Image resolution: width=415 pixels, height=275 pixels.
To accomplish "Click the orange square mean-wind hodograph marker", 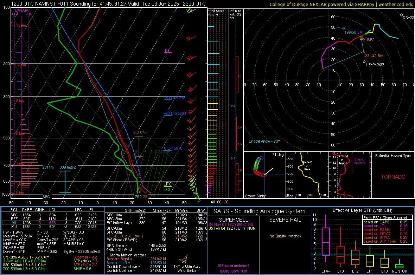I will (x=362, y=38).
